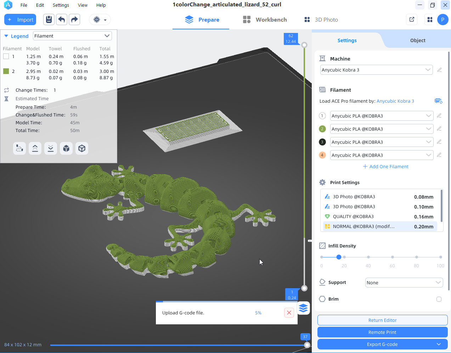Image resolution: width=451 pixels, height=353 pixels.
Task: Click filament 3 black color circle
Action: 322,142
